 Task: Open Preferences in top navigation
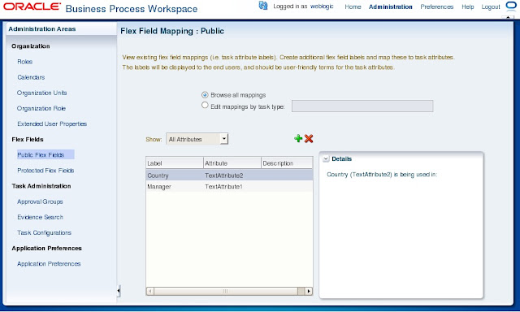pos(437,6)
